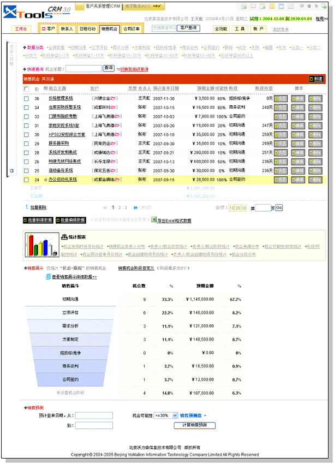Click the 查看销售漏斗详细数据 detail icon link
Screen dimensions: 334x464
pyautogui.click(x=48, y=277)
